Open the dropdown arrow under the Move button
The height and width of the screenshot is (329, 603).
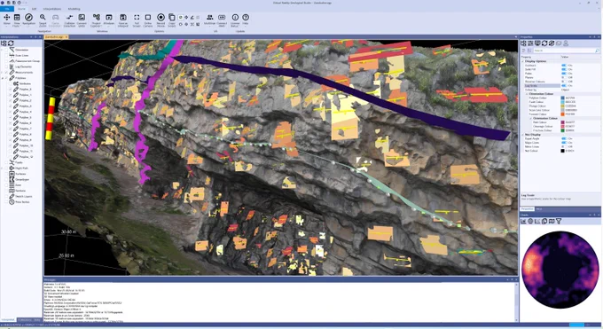click(x=6, y=27)
